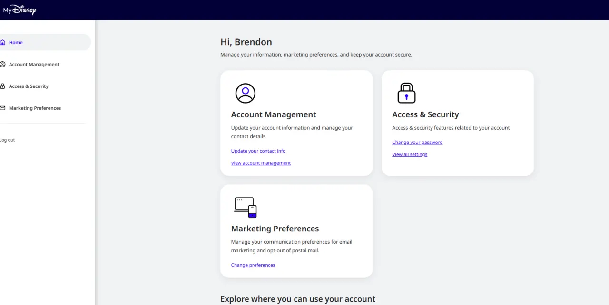Click the Manage your information subtitle text
Viewport: 609px width, 305px height.
[316, 55]
